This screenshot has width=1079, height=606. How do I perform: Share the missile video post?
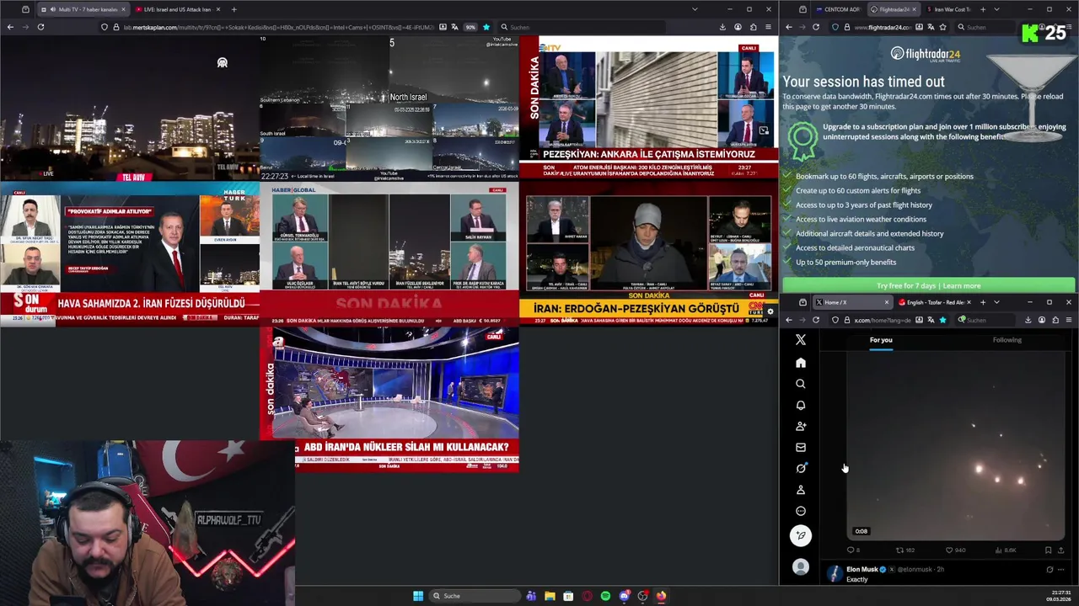(x=1060, y=550)
